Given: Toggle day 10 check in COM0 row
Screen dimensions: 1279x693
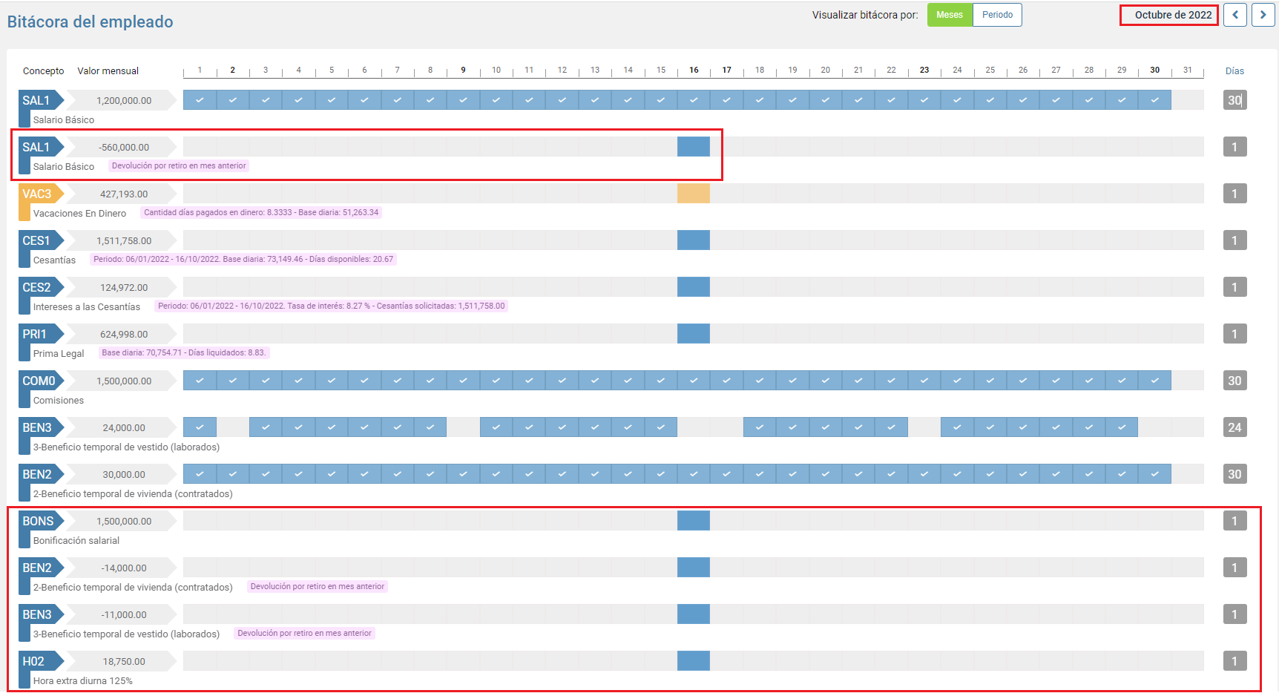Looking at the screenshot, I should click(x=496, y=381).
